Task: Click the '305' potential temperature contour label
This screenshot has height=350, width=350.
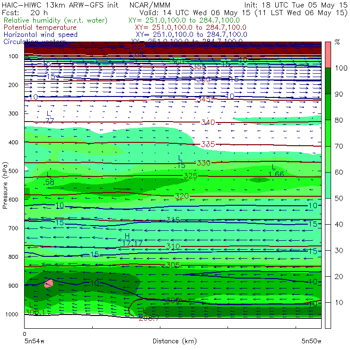Action: click(173, 265)
